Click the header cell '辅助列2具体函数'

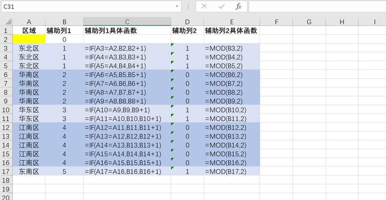[232, 30]
